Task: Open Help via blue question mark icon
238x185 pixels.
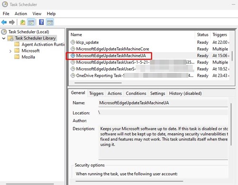Action: (41, 22)
